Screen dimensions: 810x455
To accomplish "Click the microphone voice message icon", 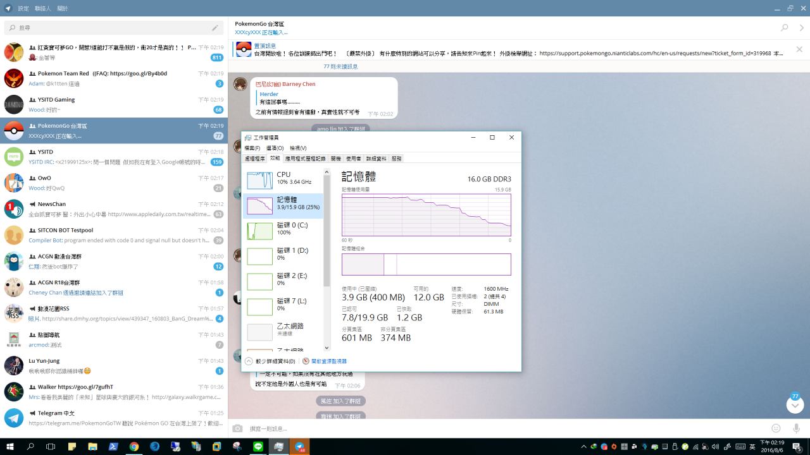I will [796, 428].
